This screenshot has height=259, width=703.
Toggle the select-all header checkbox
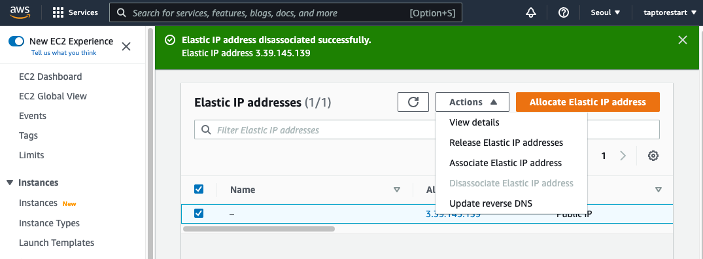click(199, 189)
